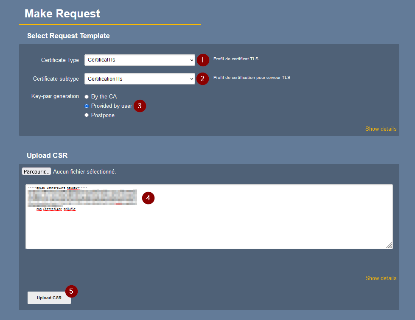Show details in the Upload CSR section

click(381, 278)
